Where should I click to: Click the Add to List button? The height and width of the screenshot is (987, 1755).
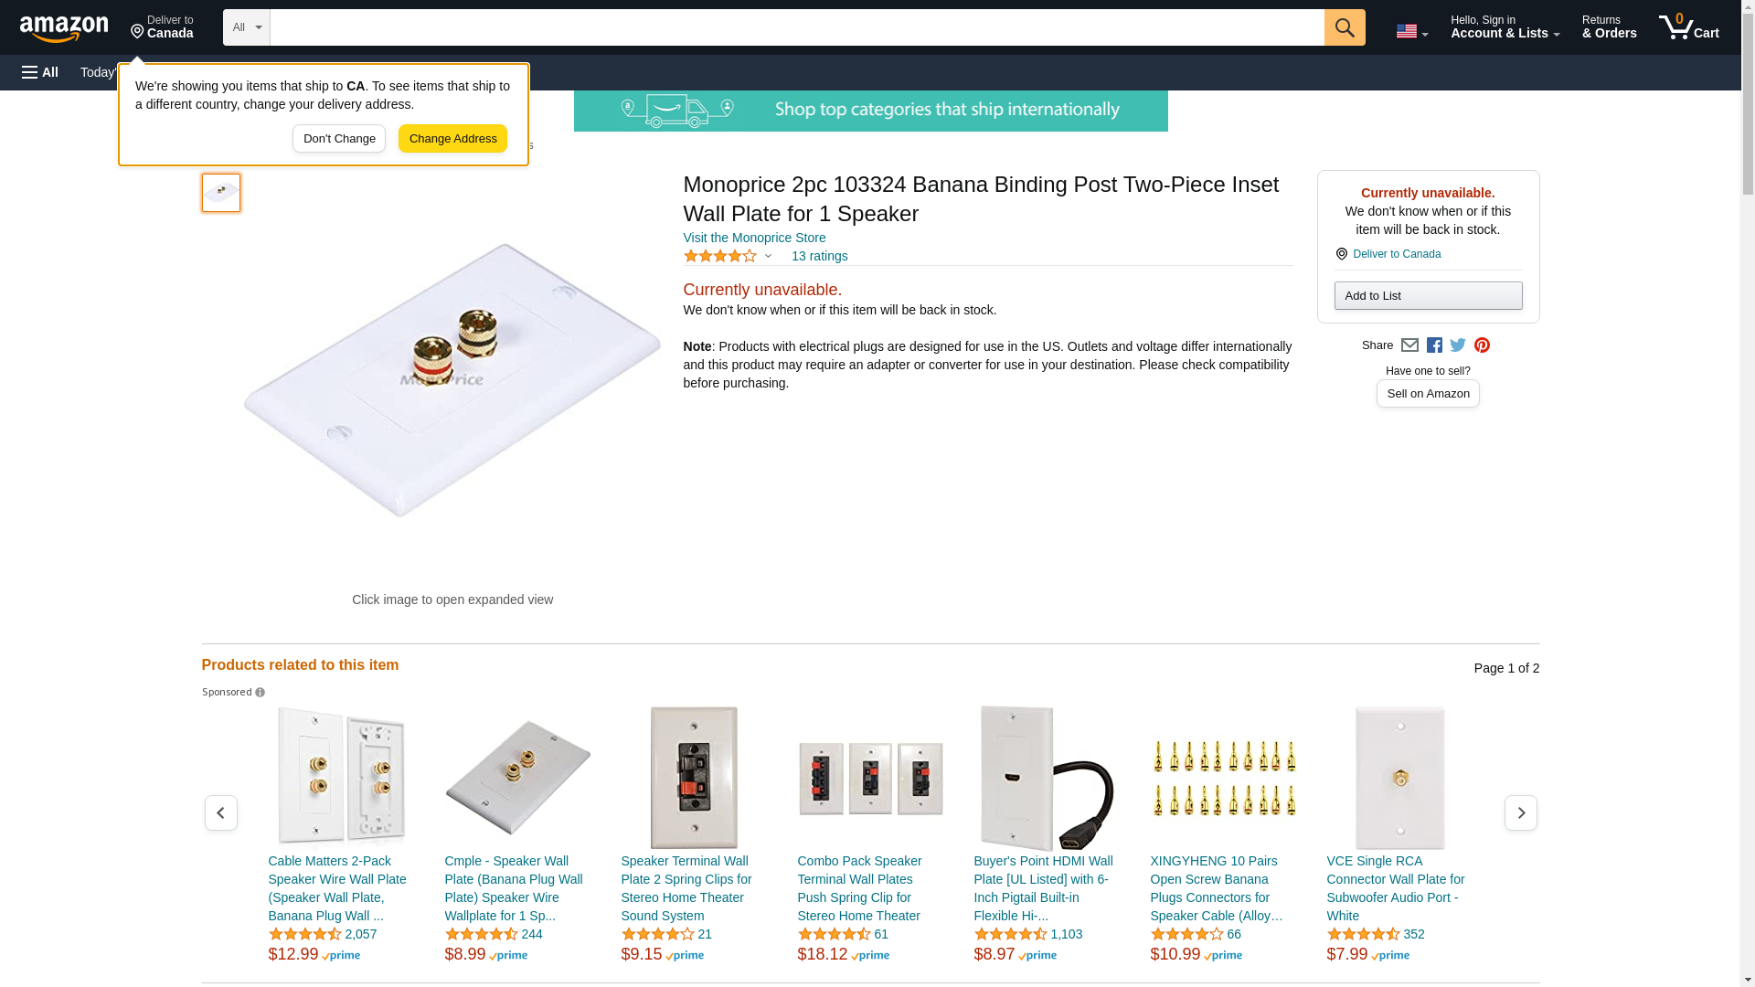click(x=1428, y=295)
